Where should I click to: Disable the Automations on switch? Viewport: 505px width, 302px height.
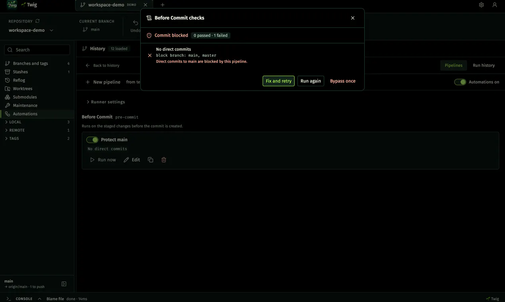pyautogui.click(x=460, y=82)
